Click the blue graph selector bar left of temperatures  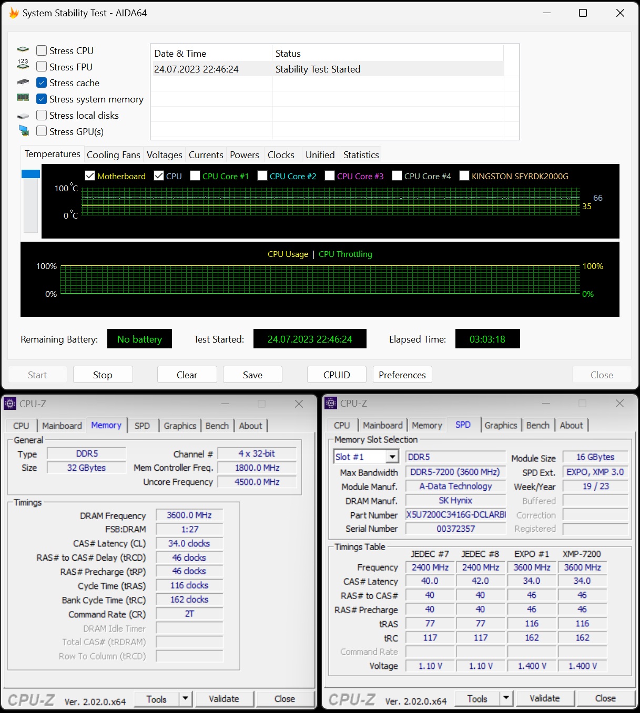click(x=31, y=174)
